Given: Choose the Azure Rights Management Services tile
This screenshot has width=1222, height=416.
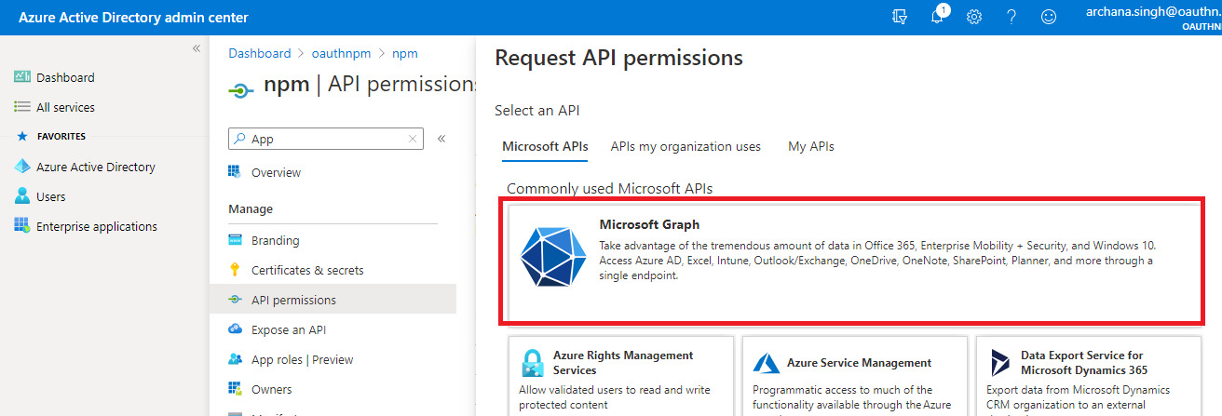Looking at the screenshot, I should (x=621, y=376).
